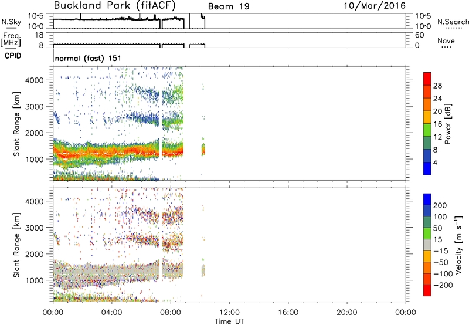Click '2000' on velocity panel range axis
Image resolution: width=469 pixels, height=325 pixels.
(35, 254)
